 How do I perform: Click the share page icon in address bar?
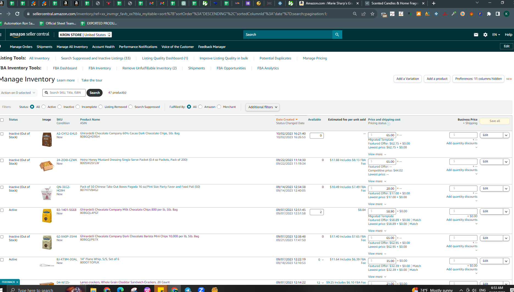point(364,14)
